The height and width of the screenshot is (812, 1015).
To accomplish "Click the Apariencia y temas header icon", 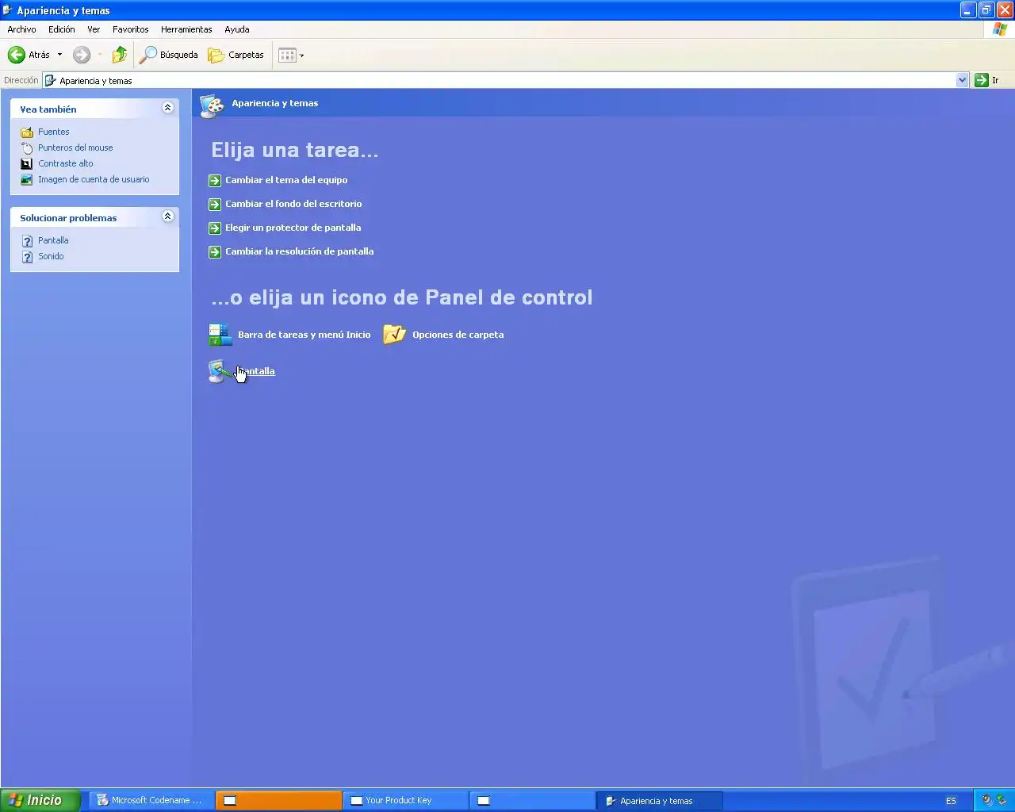I will pos(212,105).
